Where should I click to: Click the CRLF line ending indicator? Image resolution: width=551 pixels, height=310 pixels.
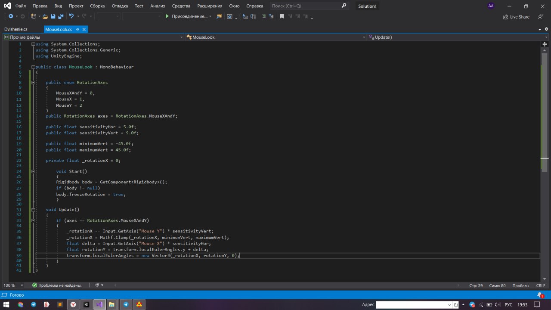click(x=541, y=285)
